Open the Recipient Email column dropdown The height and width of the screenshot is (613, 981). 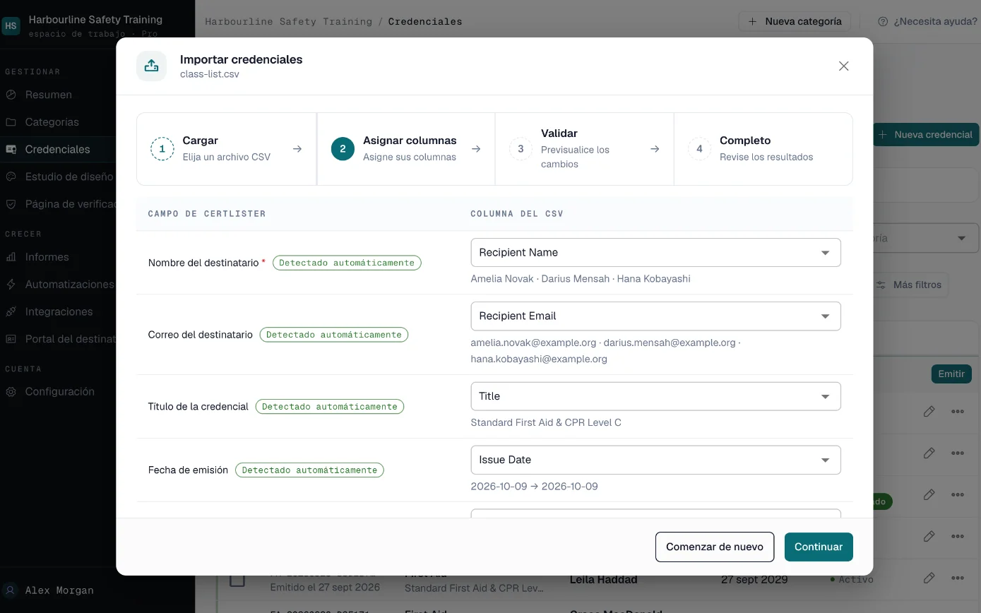point(655,316)
